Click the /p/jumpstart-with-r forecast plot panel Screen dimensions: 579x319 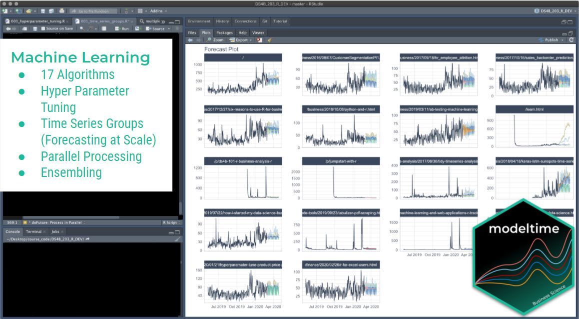(341, 178)
